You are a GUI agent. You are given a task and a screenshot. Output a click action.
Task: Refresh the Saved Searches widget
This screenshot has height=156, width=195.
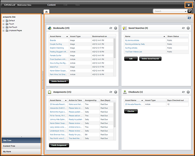(x=183, y=28)
